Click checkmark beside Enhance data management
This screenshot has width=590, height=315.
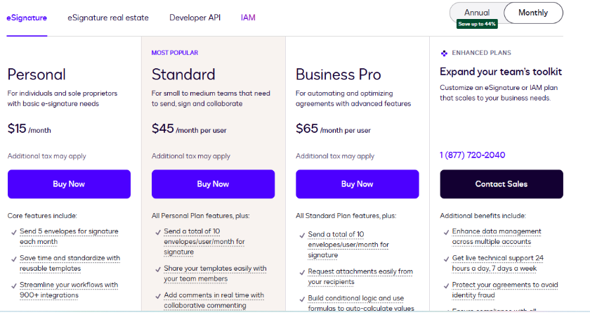pyautogui.click(x=447, y=231)
